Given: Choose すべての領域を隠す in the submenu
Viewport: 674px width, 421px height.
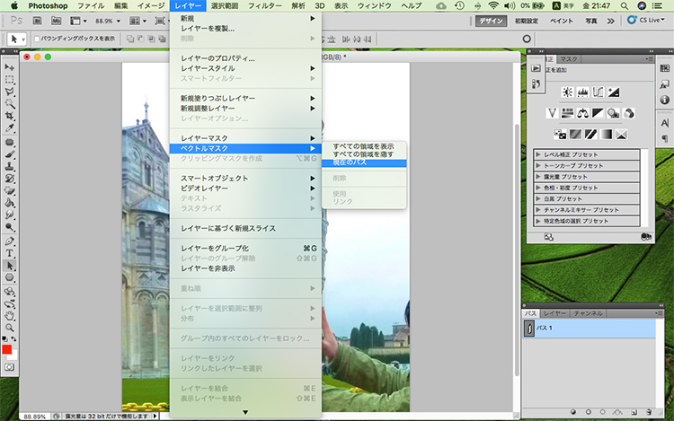Looking at the screenshot, I should click(364, 154).
